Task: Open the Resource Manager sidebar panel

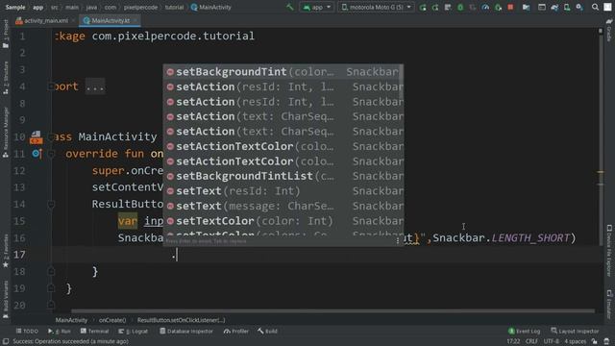Action: tap(6, 133)
